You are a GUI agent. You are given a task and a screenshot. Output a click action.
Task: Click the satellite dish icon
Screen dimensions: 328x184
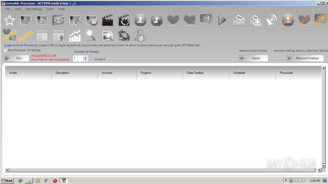272,20
